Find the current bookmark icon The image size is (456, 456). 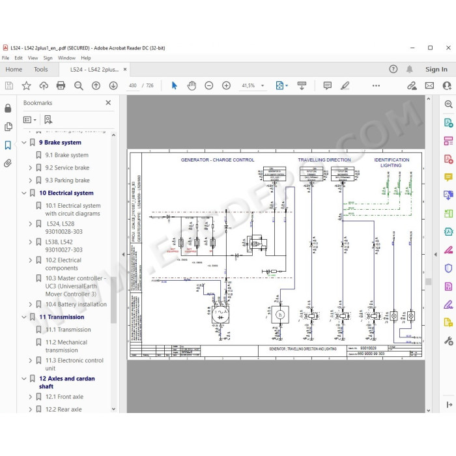[48, 119]
